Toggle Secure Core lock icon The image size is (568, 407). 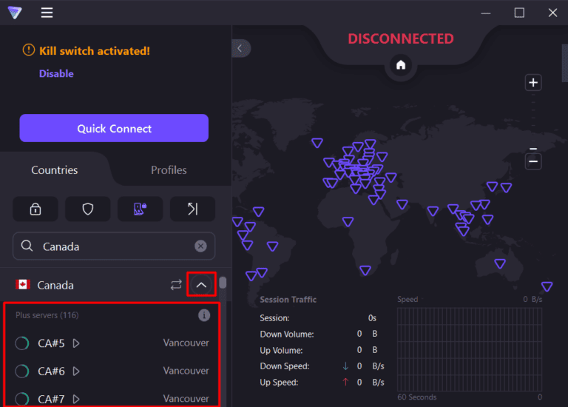tap(35, 209)
